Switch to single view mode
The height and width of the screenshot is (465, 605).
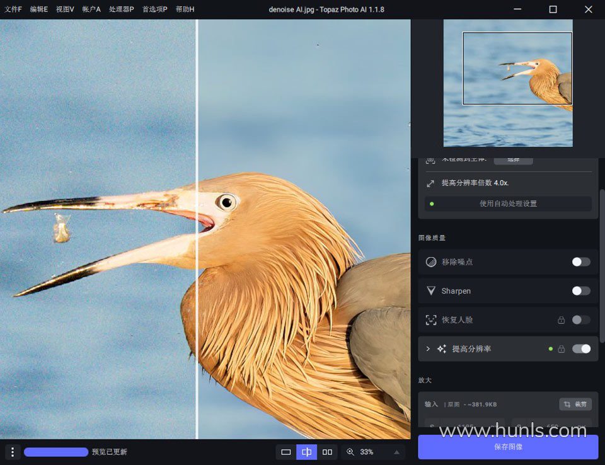click(286, 452)
